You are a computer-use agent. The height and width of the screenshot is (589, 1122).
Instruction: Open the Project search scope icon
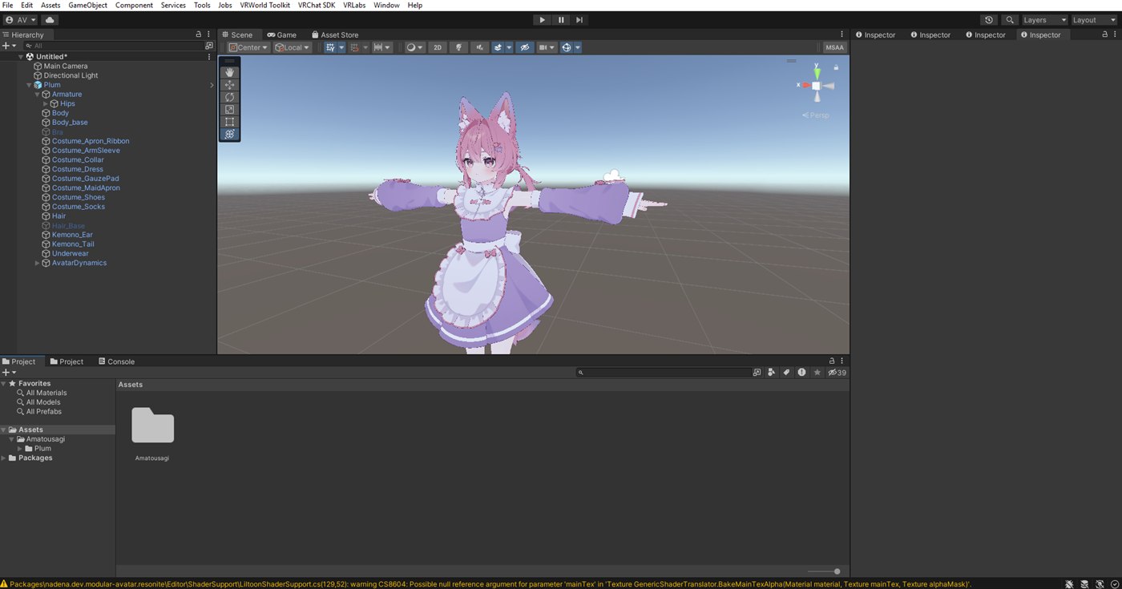(x=757, y=373)
